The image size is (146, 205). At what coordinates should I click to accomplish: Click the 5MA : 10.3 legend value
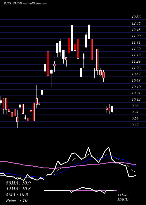pos(17,195)
